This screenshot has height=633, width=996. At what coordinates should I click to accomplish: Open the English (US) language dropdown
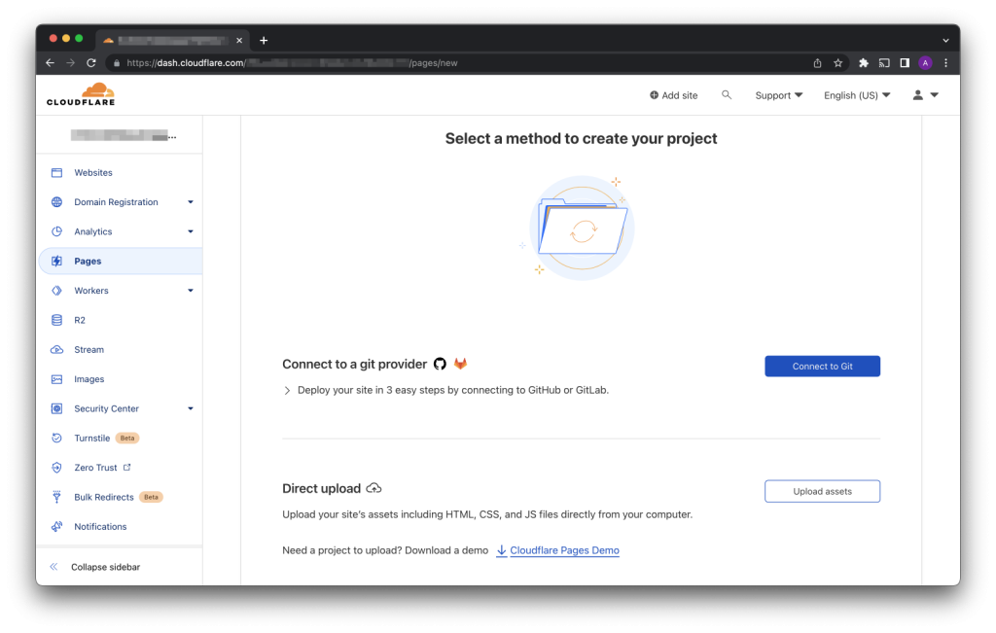(x=856, y=95)
